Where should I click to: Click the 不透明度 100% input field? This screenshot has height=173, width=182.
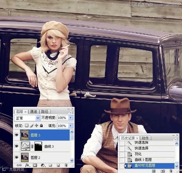[x=62, y=118]
